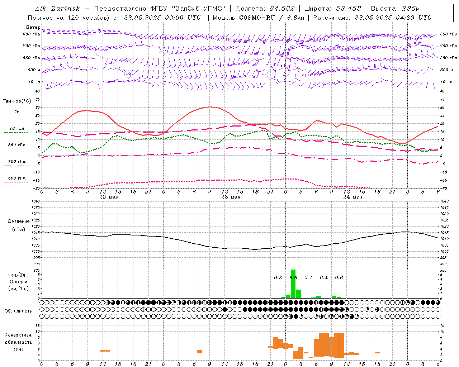The height and width of the screenshot is (367, 459).
Task: Click the 850 гПа temperature legend entry
Action: 17,145
